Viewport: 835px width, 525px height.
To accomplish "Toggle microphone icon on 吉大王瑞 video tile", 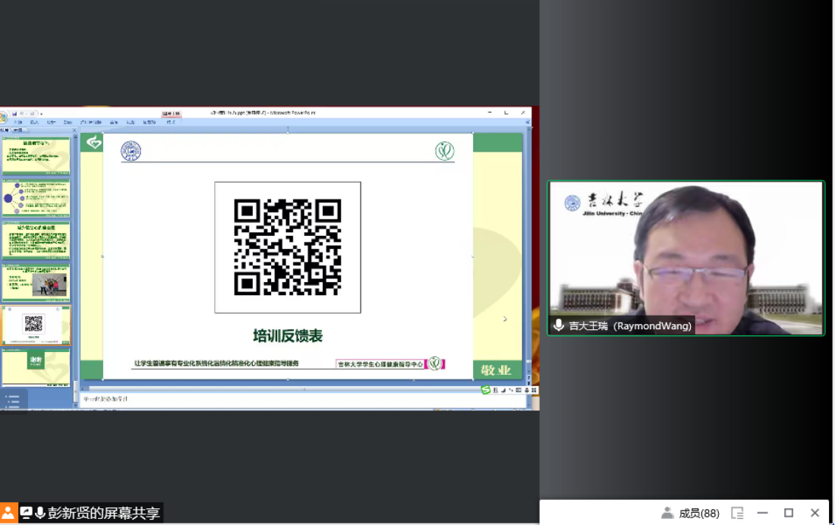I will point(559,325).
